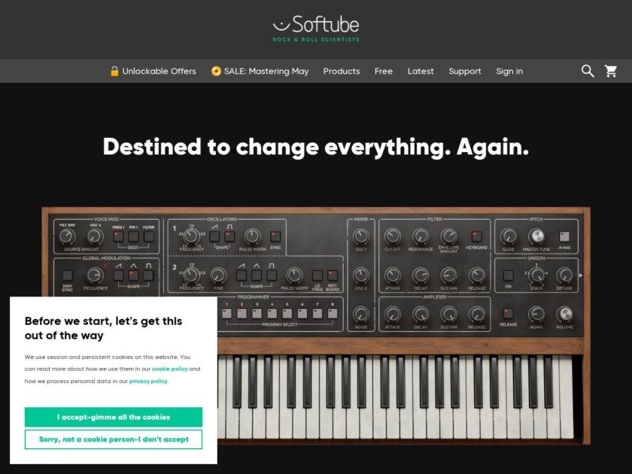
Task: Open the Latest menu
Action: click(x=421, y=71)
